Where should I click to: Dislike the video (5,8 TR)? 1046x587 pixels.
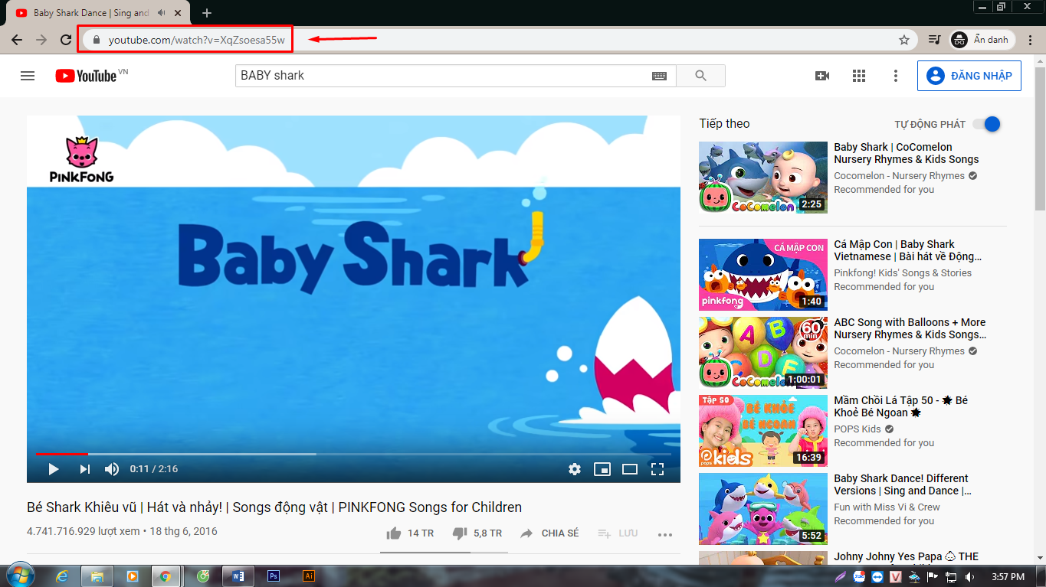coord(477,533)
